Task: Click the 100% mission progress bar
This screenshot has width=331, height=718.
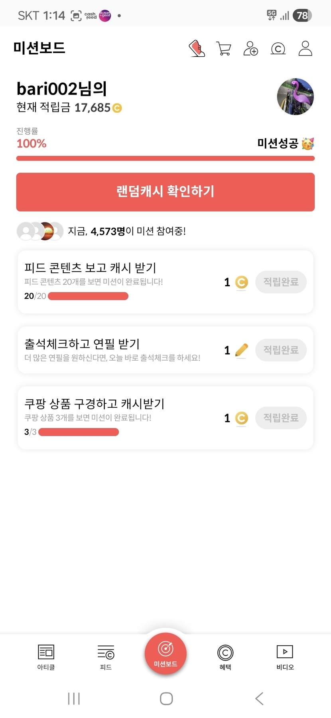Action: click(x=165, y=159)
